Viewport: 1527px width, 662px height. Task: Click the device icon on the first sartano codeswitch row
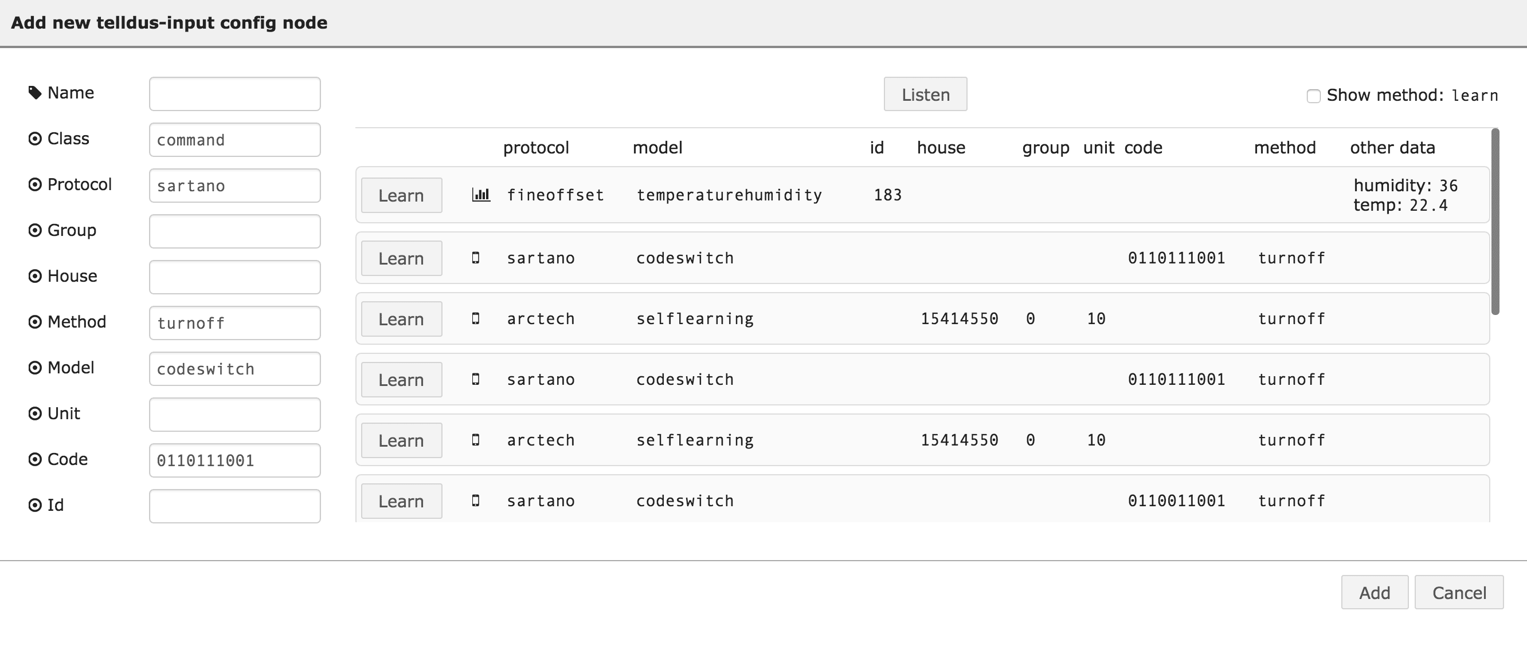click(476, 258)
